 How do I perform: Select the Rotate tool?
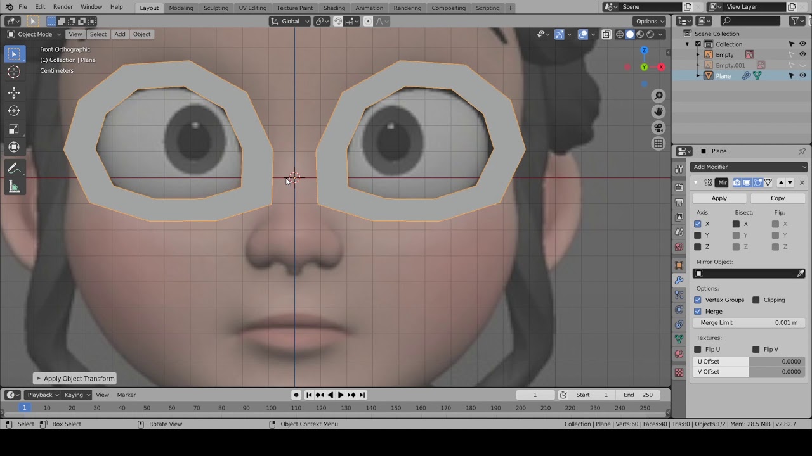click(14, 111)
